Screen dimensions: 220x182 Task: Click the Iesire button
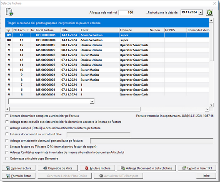tap(206, 176)
